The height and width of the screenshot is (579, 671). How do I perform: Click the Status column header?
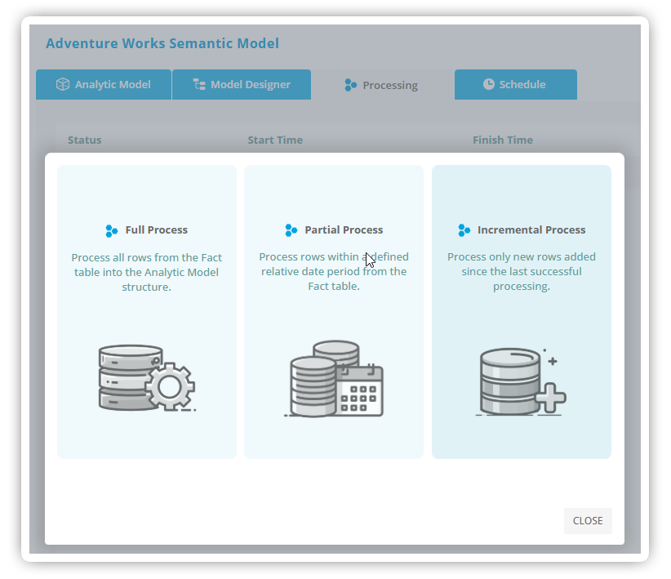tap(85, 140)
